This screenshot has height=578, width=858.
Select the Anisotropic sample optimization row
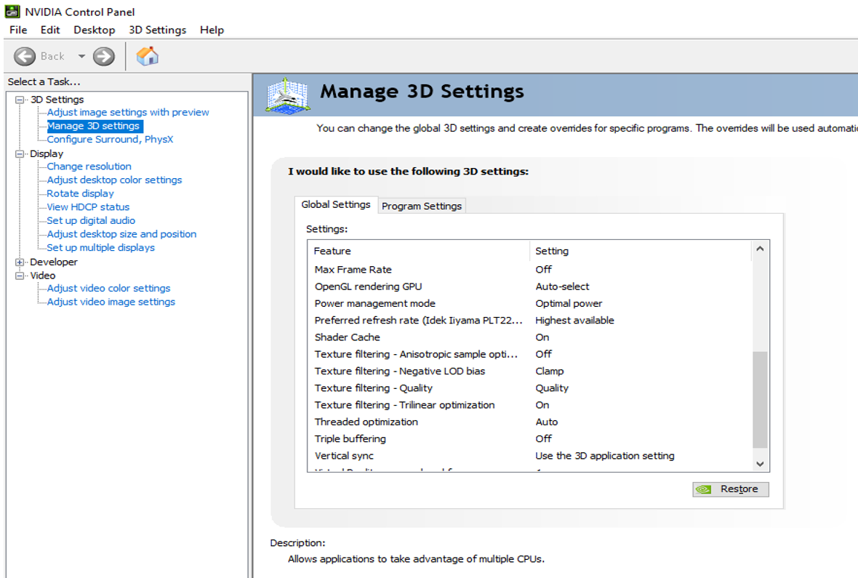tap(529, 355)
